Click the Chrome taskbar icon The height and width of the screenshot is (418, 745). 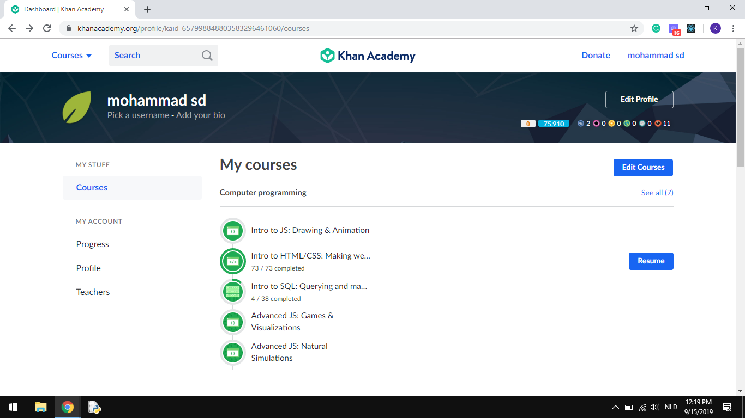(68, 407)
